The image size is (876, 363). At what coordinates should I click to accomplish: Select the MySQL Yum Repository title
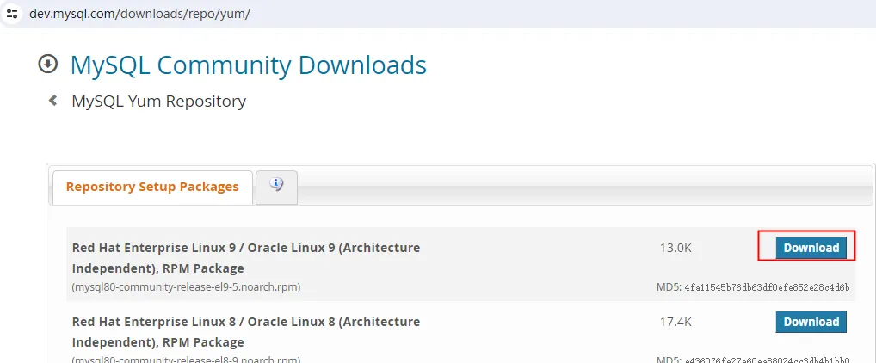click(x=158, y=102)
